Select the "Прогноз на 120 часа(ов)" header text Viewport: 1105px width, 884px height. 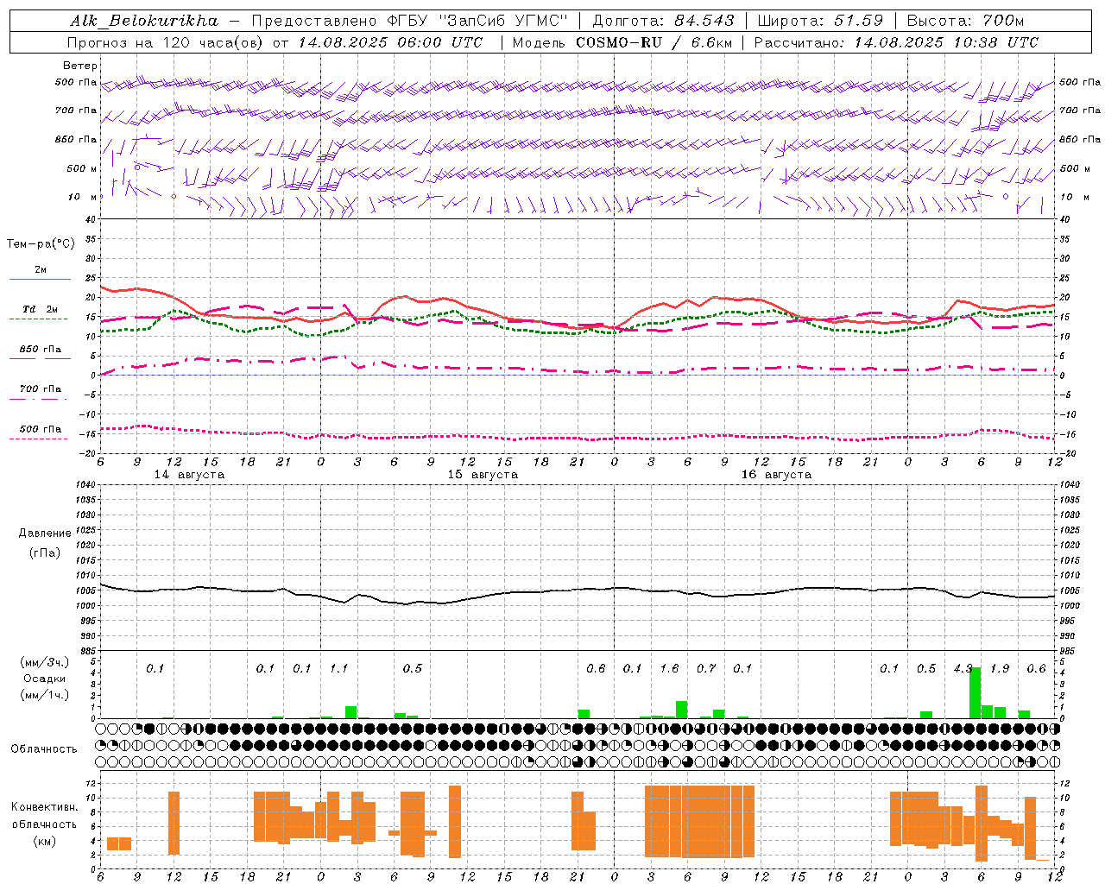(x=166, y=42)
